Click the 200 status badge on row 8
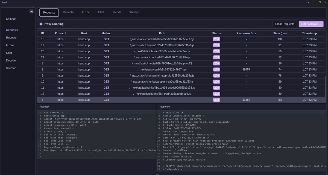The height and width of the screenshot is (175, 328). click(216, 70)
